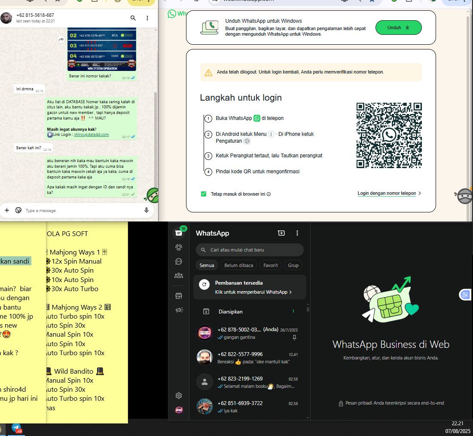The image size is (473, 436).
Task: Open the Status icon in WhatsApp sidebar
Action: pyautogui.click(x=179, y=247)
